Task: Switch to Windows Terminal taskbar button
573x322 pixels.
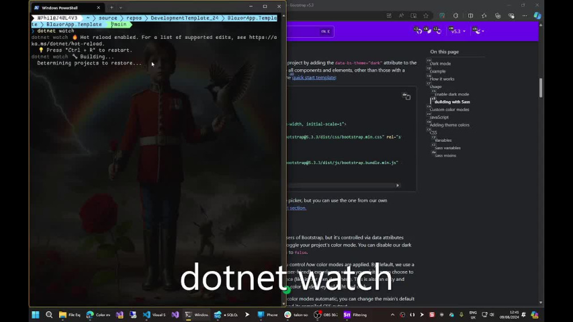Action: [x=196, y=315]
